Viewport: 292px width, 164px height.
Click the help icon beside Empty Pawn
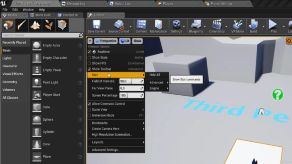pos(80,70)
